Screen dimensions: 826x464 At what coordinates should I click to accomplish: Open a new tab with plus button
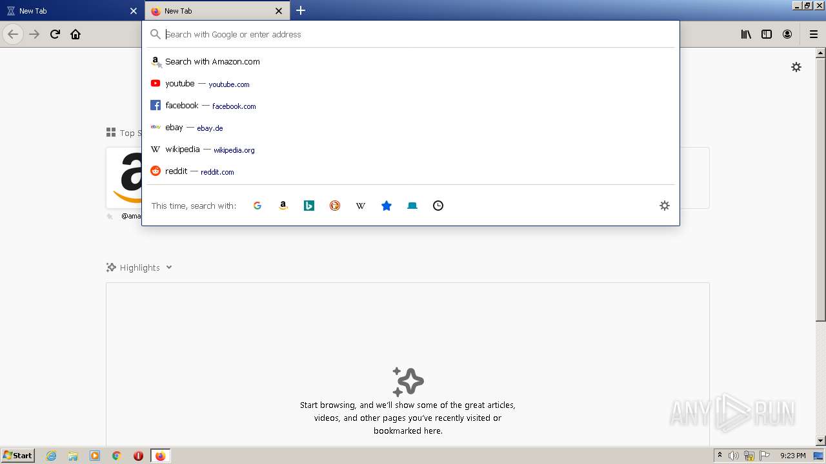(301, 10)
